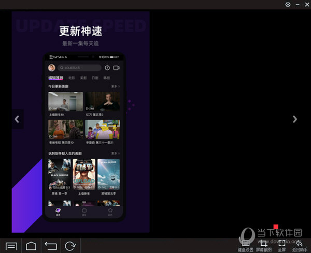Image resolution: width=311 pixels, height=253 pixels.
Task: Minimize the emulator window
Action: pos(298,5)
